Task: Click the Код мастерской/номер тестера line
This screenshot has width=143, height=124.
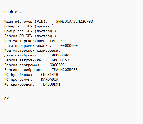Action: tap(35, 41)
